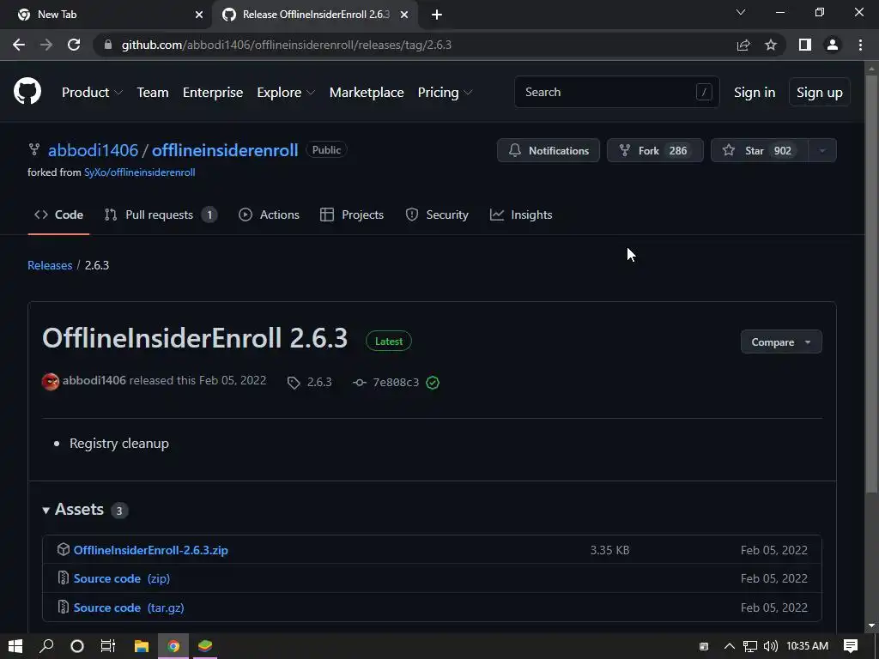The width and height of the screenshot is (879, 659).
Task: Open BlueStacks from the taskbar
Action: tap(205, 646)
